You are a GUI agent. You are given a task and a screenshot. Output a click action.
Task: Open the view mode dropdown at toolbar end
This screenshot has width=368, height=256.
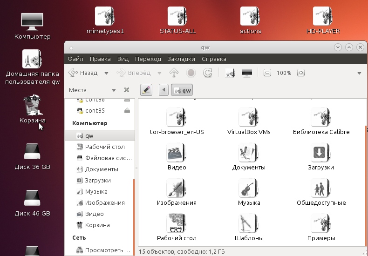click(359, 73)
